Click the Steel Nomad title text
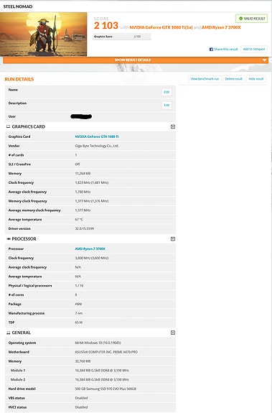 18,6
